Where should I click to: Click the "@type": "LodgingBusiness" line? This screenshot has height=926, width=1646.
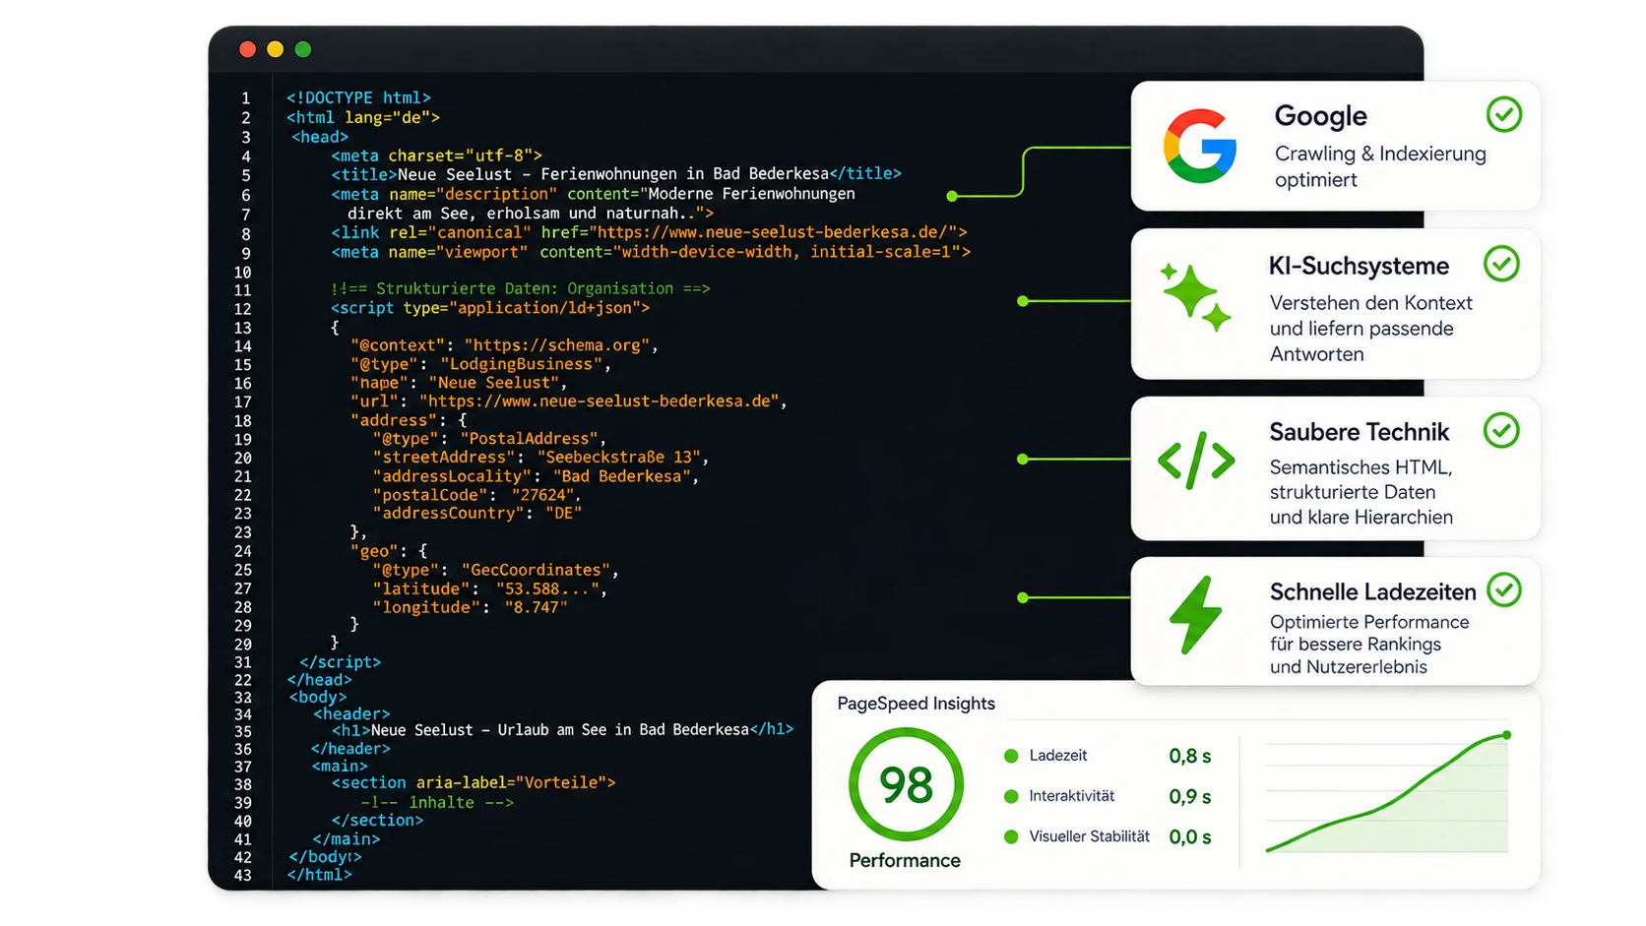481,364
